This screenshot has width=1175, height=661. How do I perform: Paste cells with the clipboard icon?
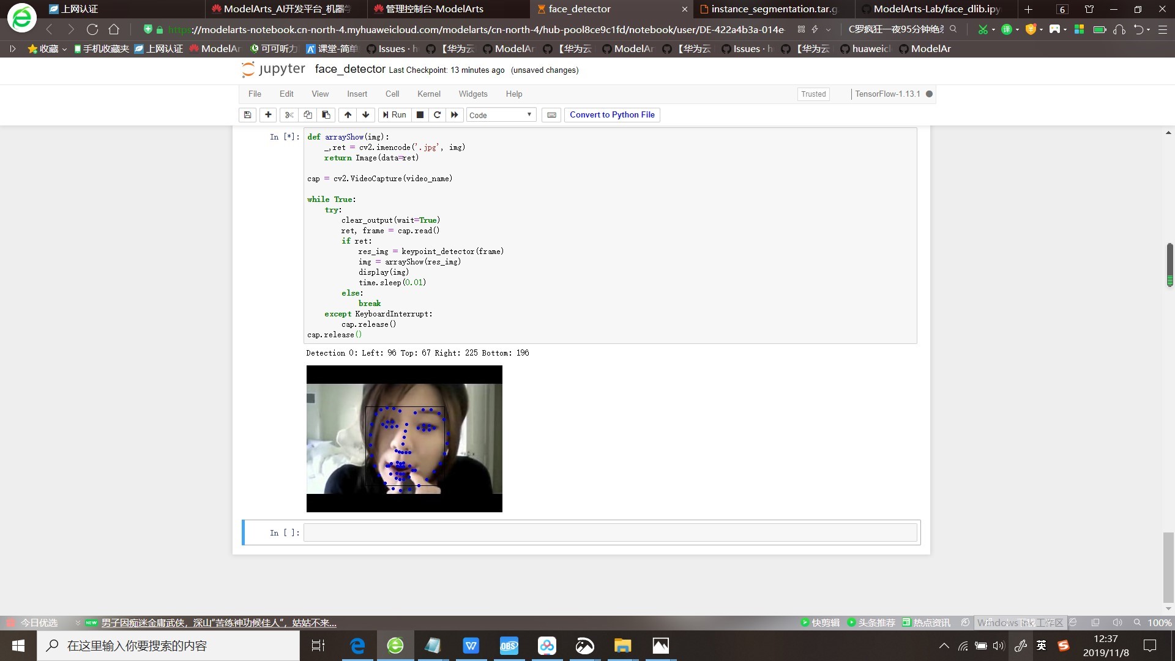pos(326,114)
